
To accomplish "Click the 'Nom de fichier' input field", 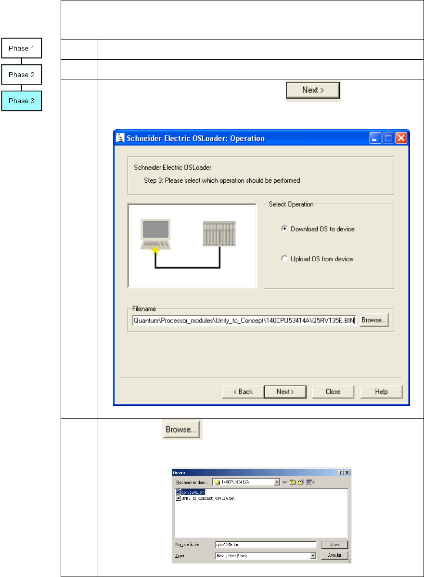I will click(x=266, y=545).
